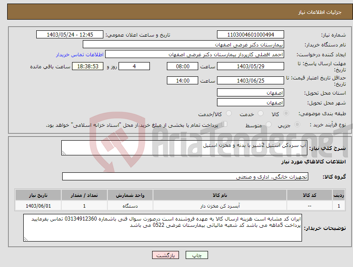Image resolution: width=353 pixels, height=267 pixels.
Task: Click the ردیف column header
Action: pos(339,195)
